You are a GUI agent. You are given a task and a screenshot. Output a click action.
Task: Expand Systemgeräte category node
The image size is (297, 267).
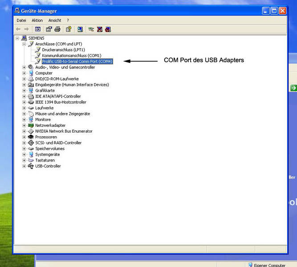(24, 154)
